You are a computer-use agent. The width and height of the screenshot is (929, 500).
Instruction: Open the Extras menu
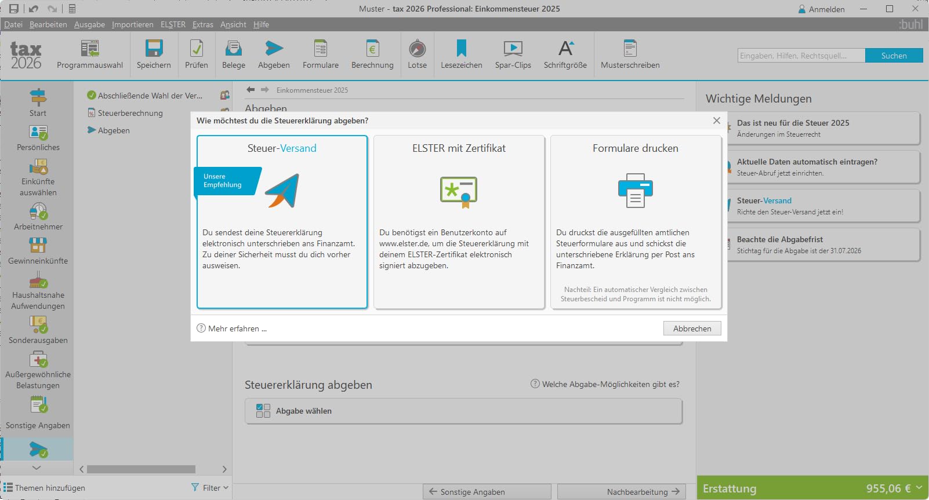pos(202,24)
